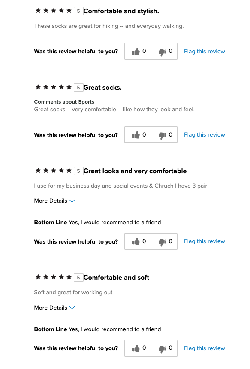Thumbs down the "Comfortable and soft" review
Viewport: 250px width, 369px height.
164,348
